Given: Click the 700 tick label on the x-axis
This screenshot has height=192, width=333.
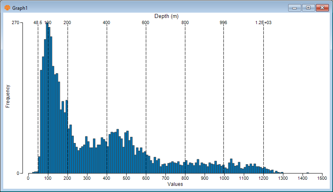Looking at the screenshot, I should tap(165, 178).
